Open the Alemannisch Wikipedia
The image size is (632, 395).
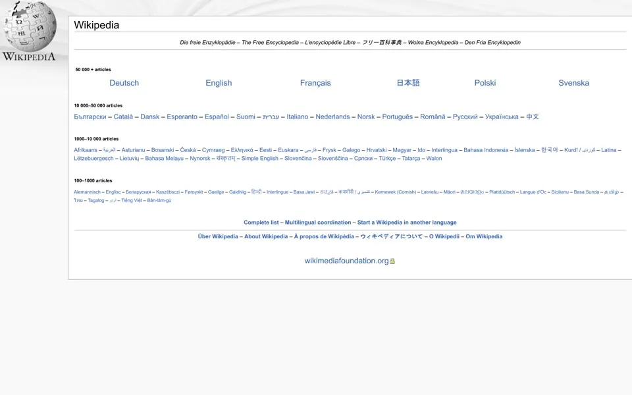click(87, 192)
